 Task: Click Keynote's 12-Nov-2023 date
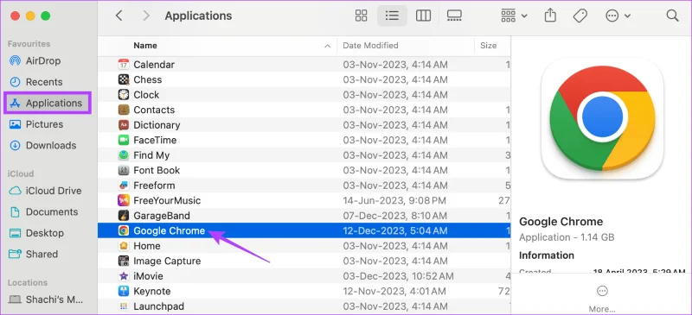tap(395, 291)
